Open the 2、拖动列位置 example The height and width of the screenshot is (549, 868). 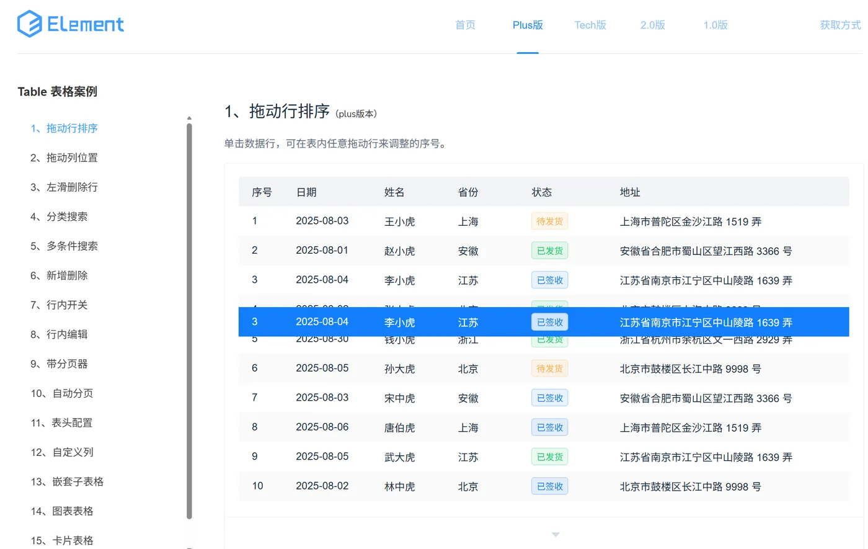pos(64,158)
